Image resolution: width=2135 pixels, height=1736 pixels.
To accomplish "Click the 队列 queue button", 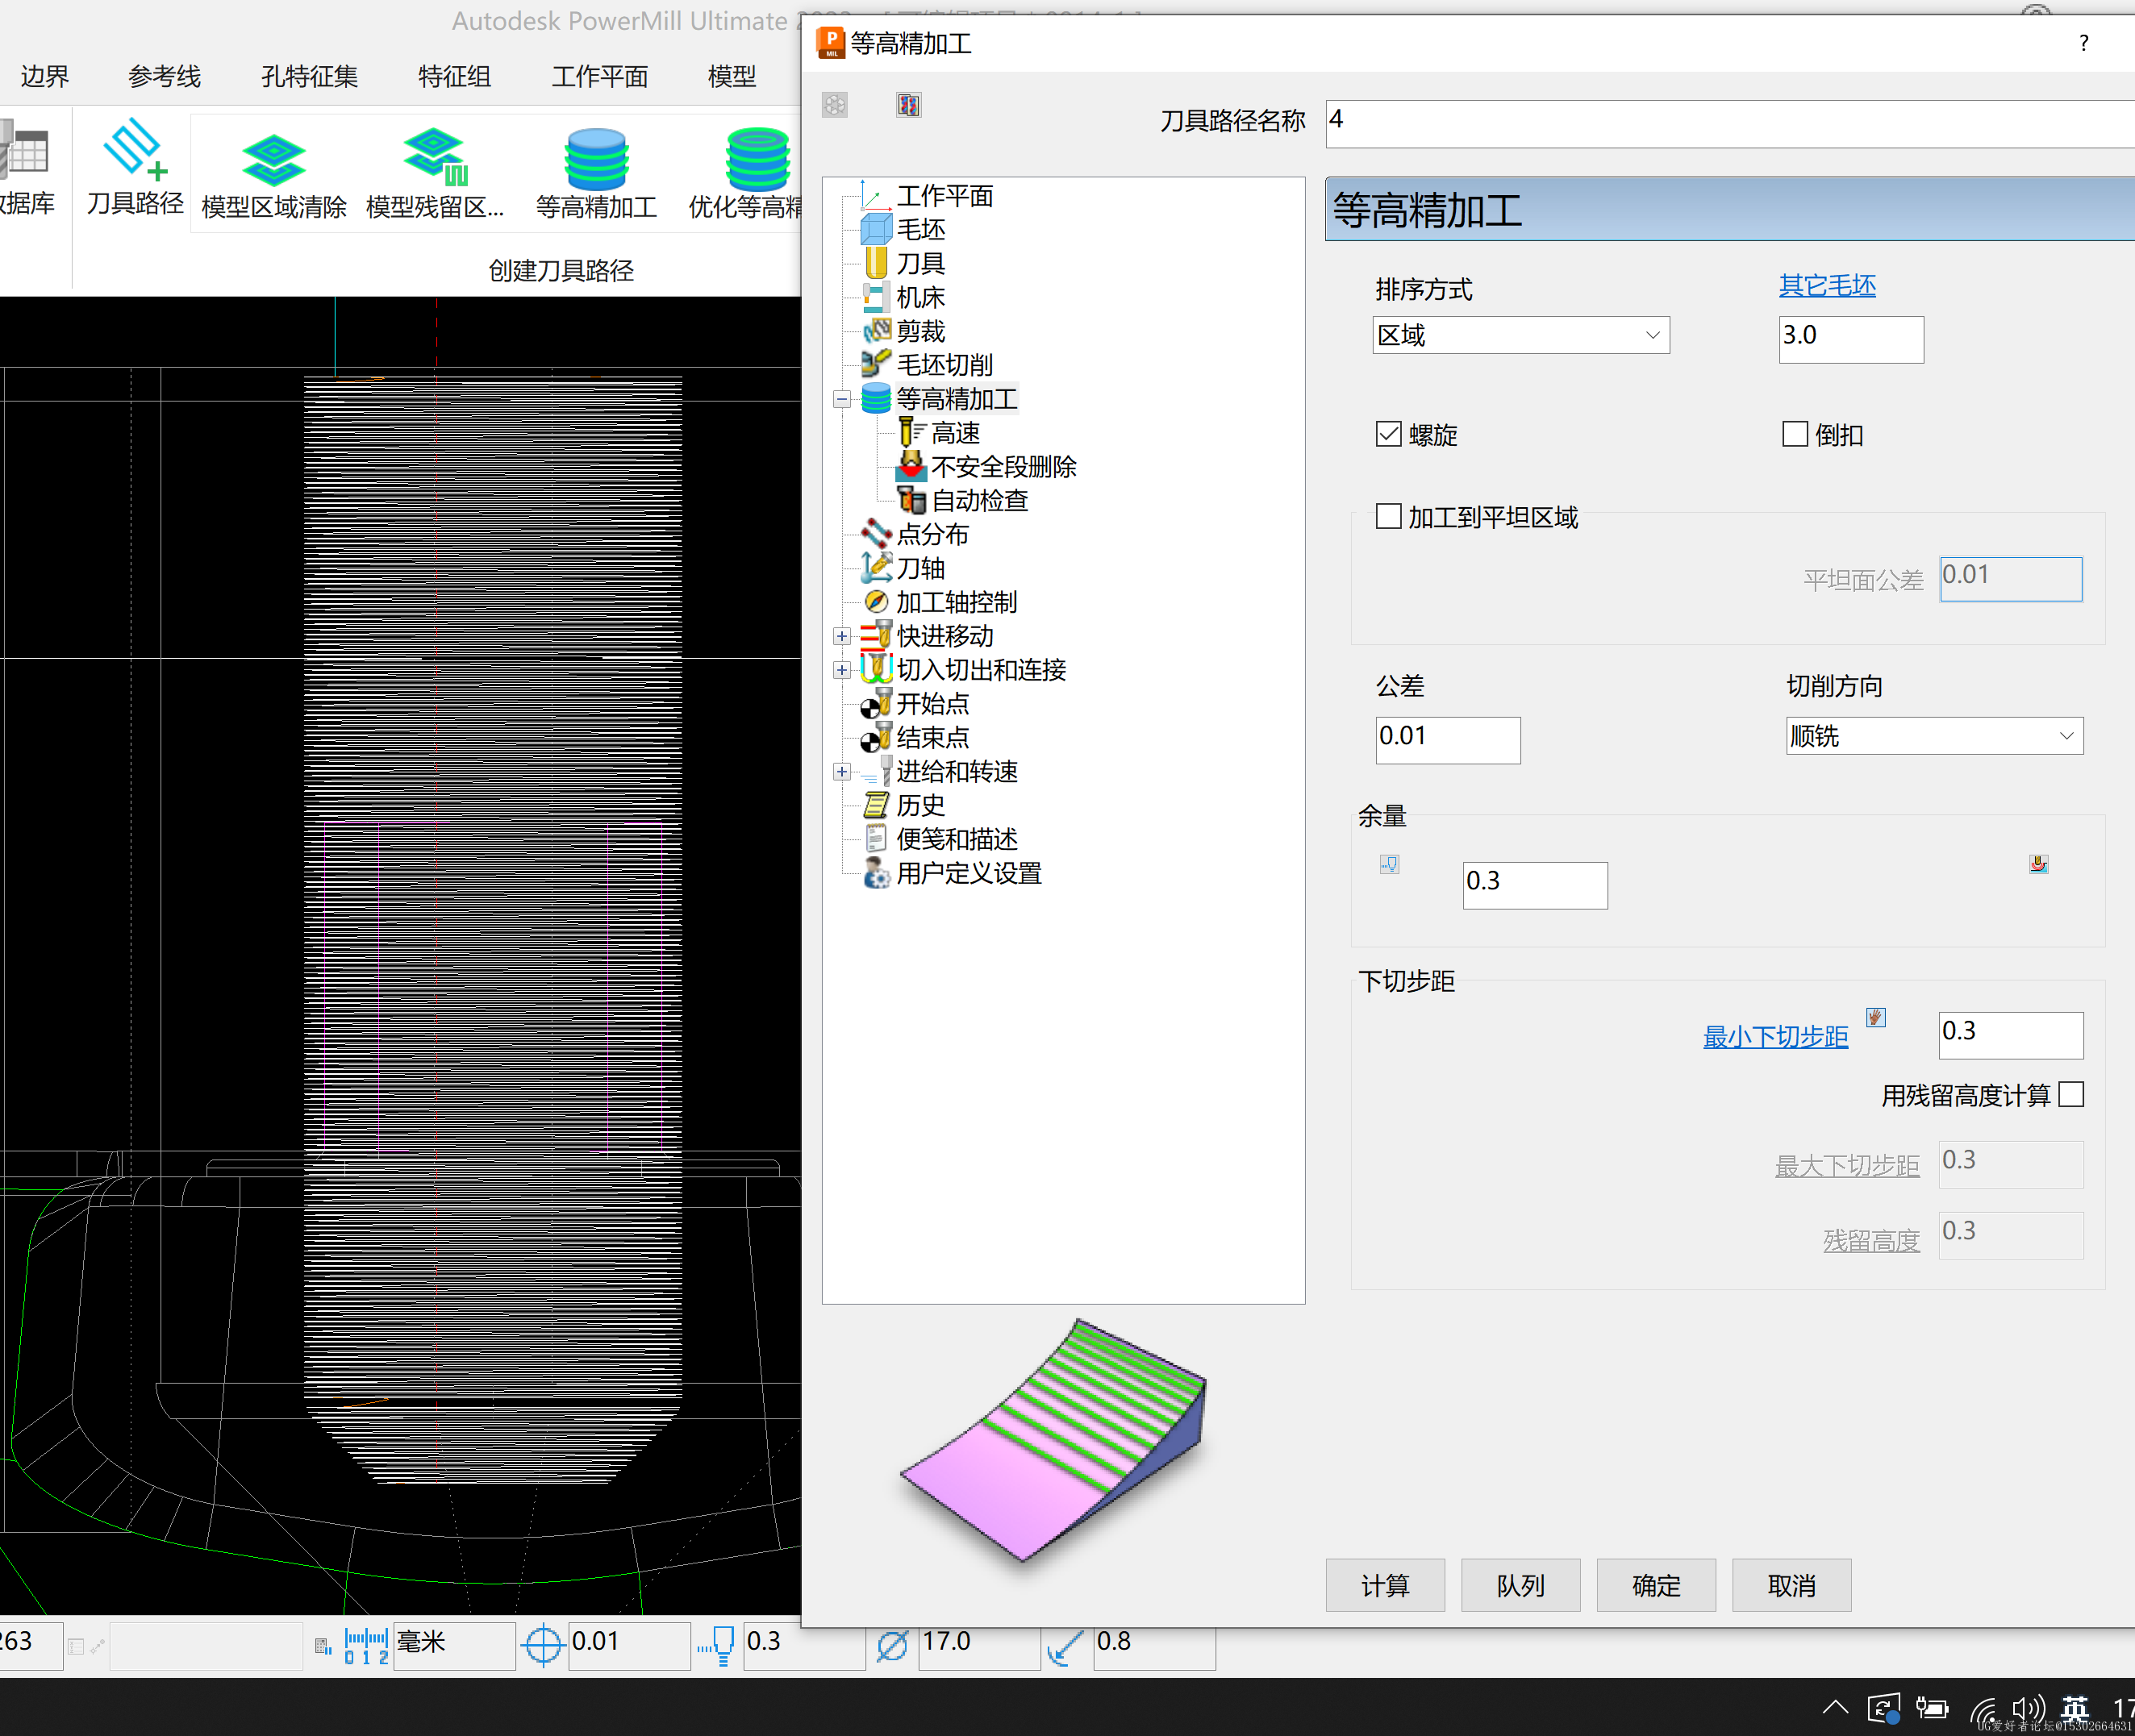I will click(x=1520, y=1585).
